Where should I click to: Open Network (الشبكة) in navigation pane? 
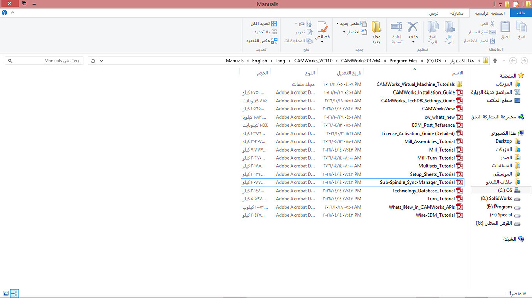(513, 239)
